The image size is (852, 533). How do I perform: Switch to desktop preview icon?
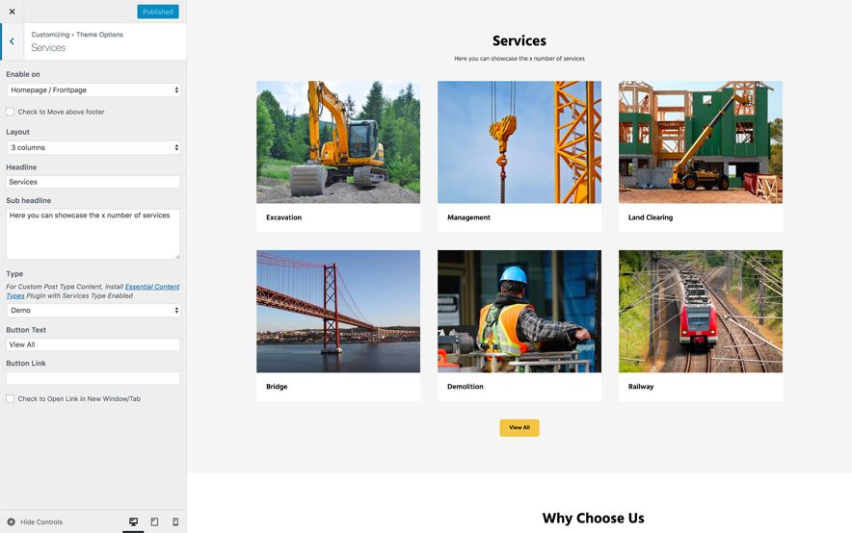[x=133, y=521]
